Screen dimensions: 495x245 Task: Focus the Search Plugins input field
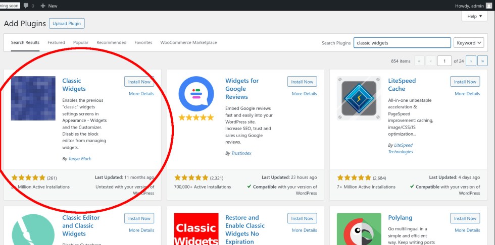(402, 43)
